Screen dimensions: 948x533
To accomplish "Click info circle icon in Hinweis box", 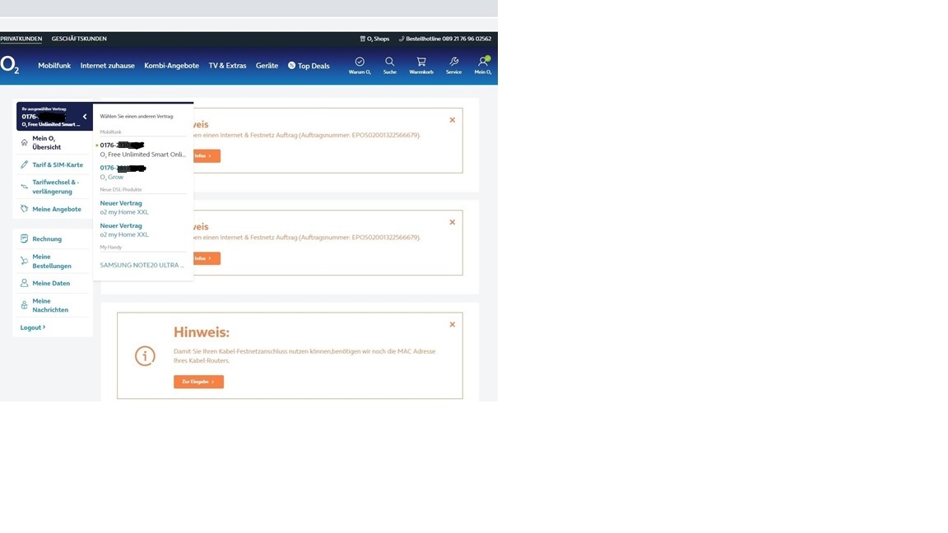I will coord(145,356).
